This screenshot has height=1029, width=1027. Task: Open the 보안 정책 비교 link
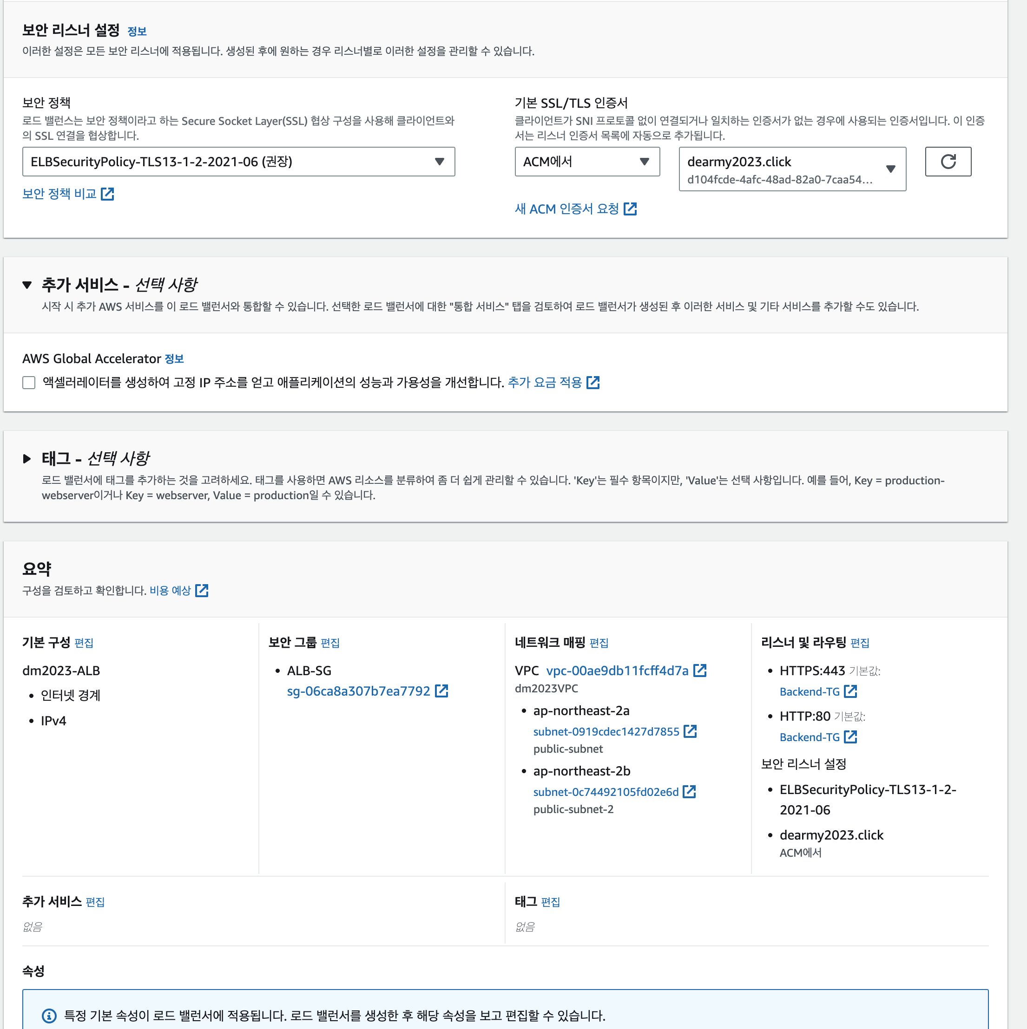[59, 194]
